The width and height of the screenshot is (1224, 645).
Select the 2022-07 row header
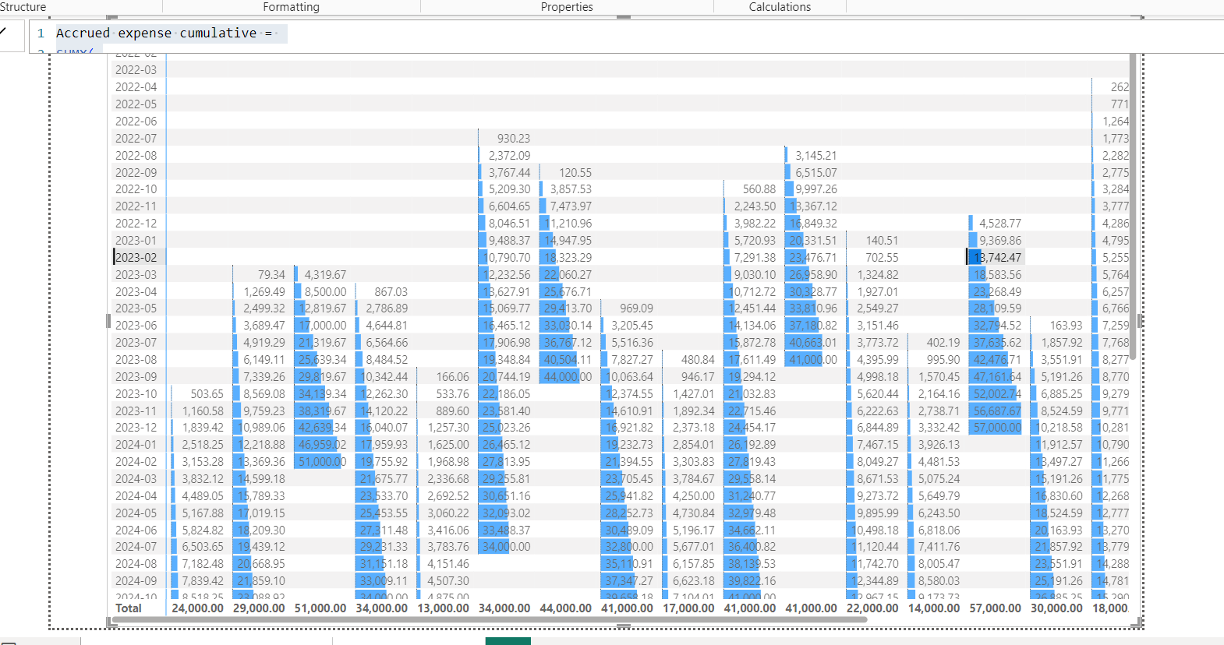[136, 138]
